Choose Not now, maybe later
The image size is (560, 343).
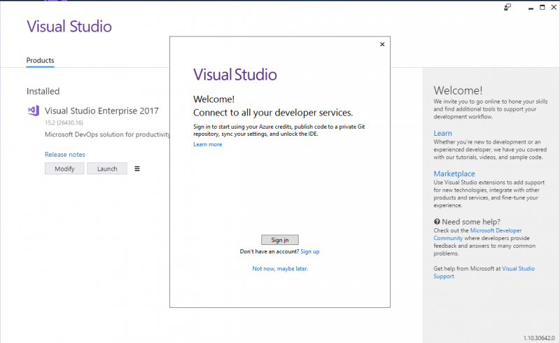[x=280, y=269]
